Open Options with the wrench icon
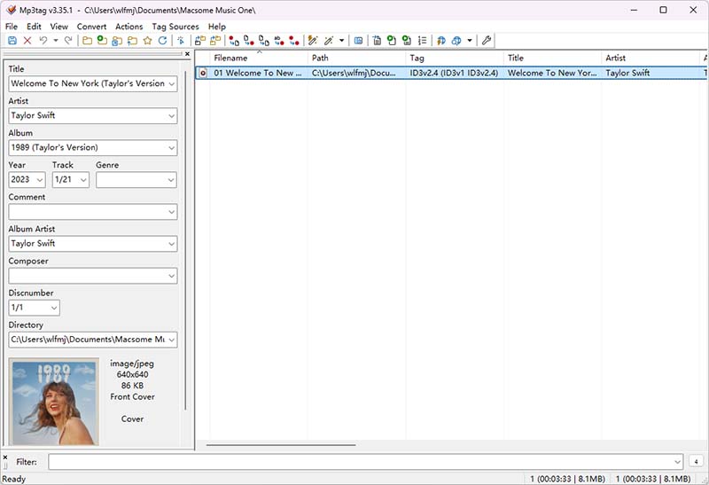Image resolution: width=709 pixels, height=485 pixels. [x=487, y=41]
